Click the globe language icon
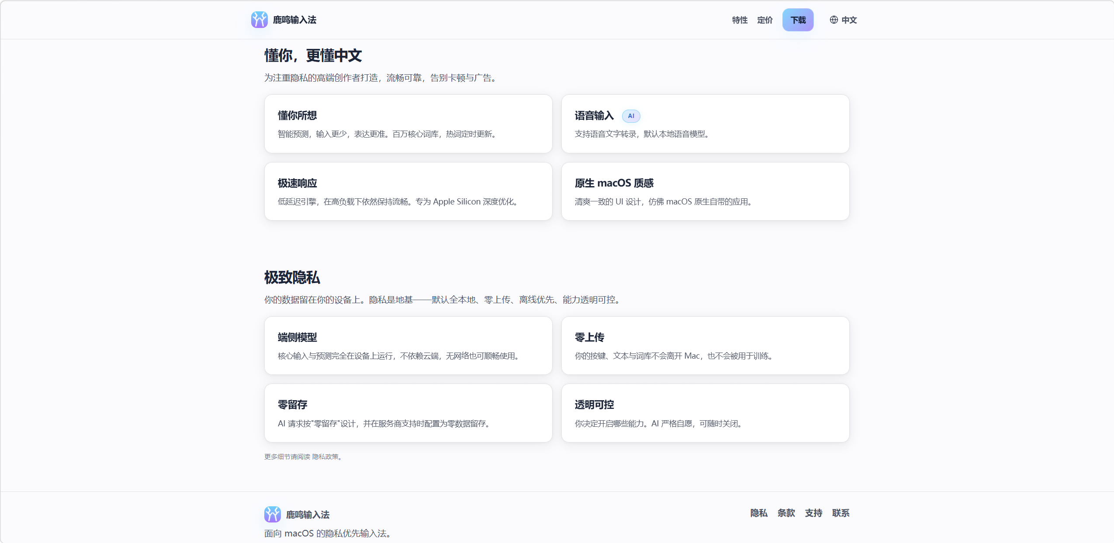 (834, 20)
